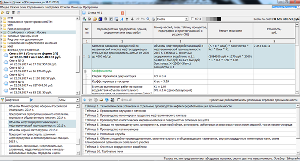Open the Режим окна menu
300x161 pixels.
[18, 7]
